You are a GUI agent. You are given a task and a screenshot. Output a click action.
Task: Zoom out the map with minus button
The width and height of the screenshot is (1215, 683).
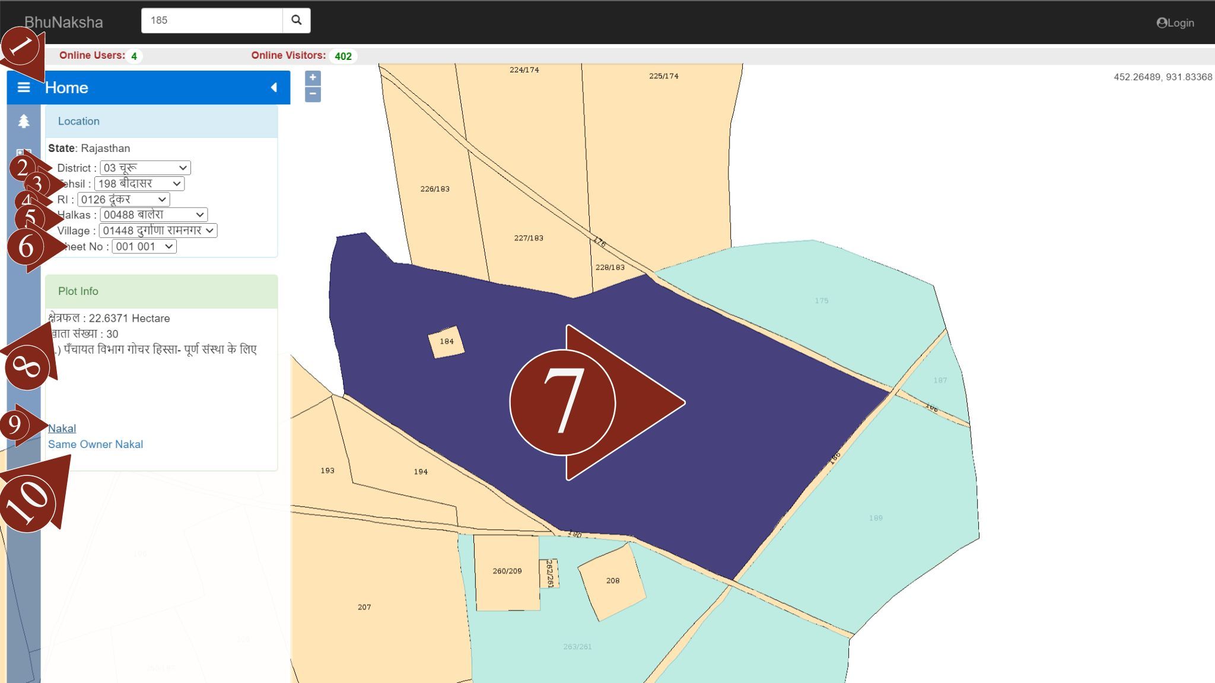(313, 94)
